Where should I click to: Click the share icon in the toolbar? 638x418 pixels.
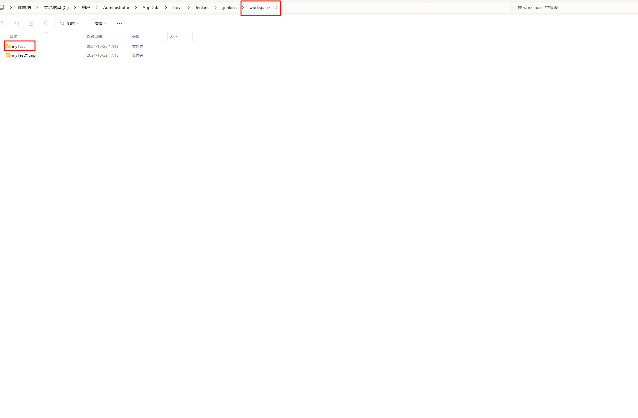(x=31, y=23)
